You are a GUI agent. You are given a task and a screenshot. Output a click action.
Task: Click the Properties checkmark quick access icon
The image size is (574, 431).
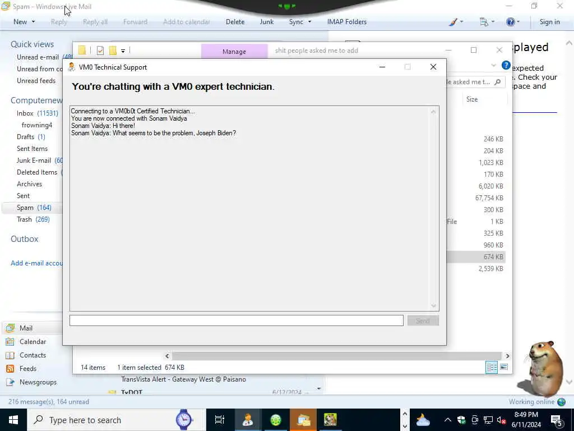click(x=100, y=51)
